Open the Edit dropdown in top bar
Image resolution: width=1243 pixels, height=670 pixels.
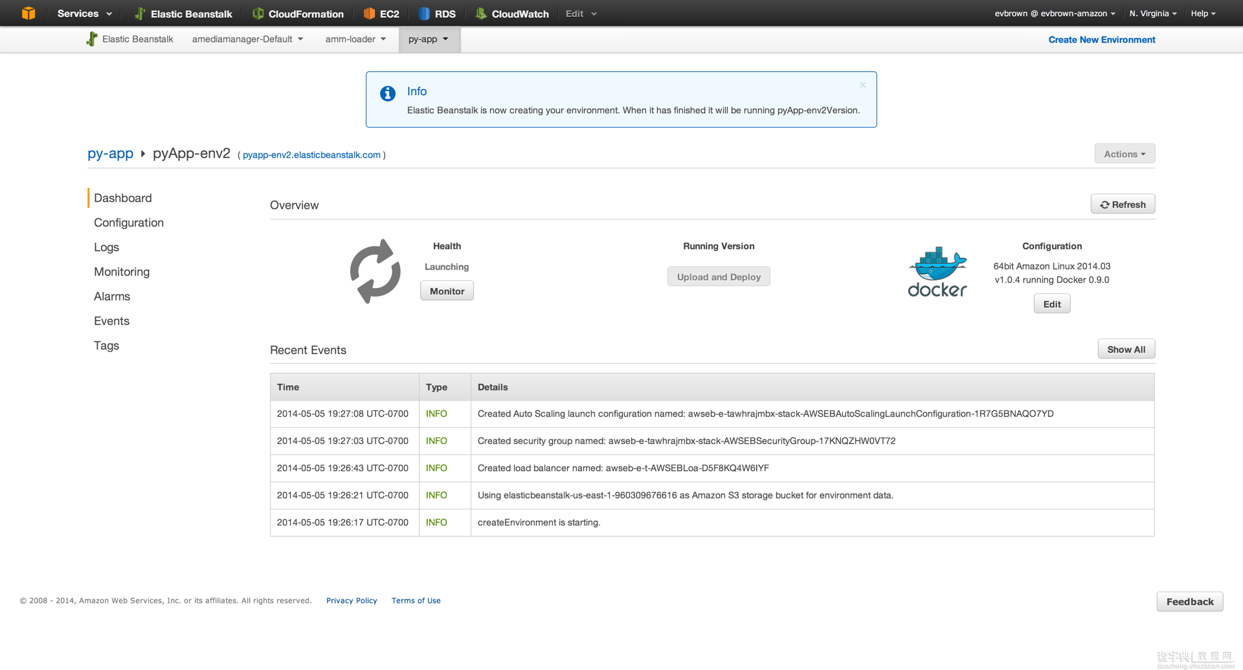[581, 14]
